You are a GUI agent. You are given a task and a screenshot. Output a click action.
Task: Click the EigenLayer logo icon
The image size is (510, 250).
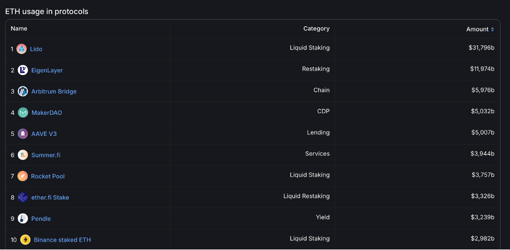pyautogui.click(x=22, y=70)
